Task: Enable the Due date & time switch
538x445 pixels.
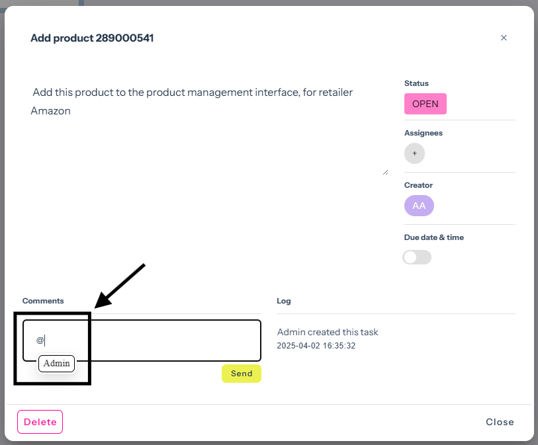Action: pyautogui.click(x=417, y=257)
